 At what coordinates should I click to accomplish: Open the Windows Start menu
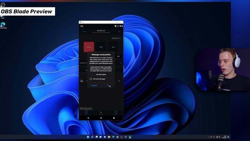[88, 137]
